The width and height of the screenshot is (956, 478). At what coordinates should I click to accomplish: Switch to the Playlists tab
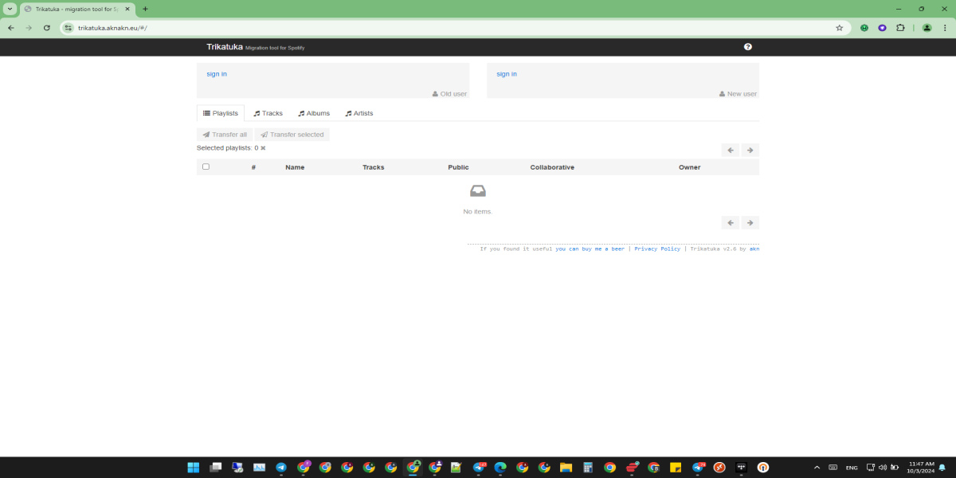point(221,113)
